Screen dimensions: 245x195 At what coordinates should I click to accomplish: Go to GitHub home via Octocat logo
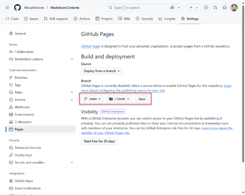(17, 7)
